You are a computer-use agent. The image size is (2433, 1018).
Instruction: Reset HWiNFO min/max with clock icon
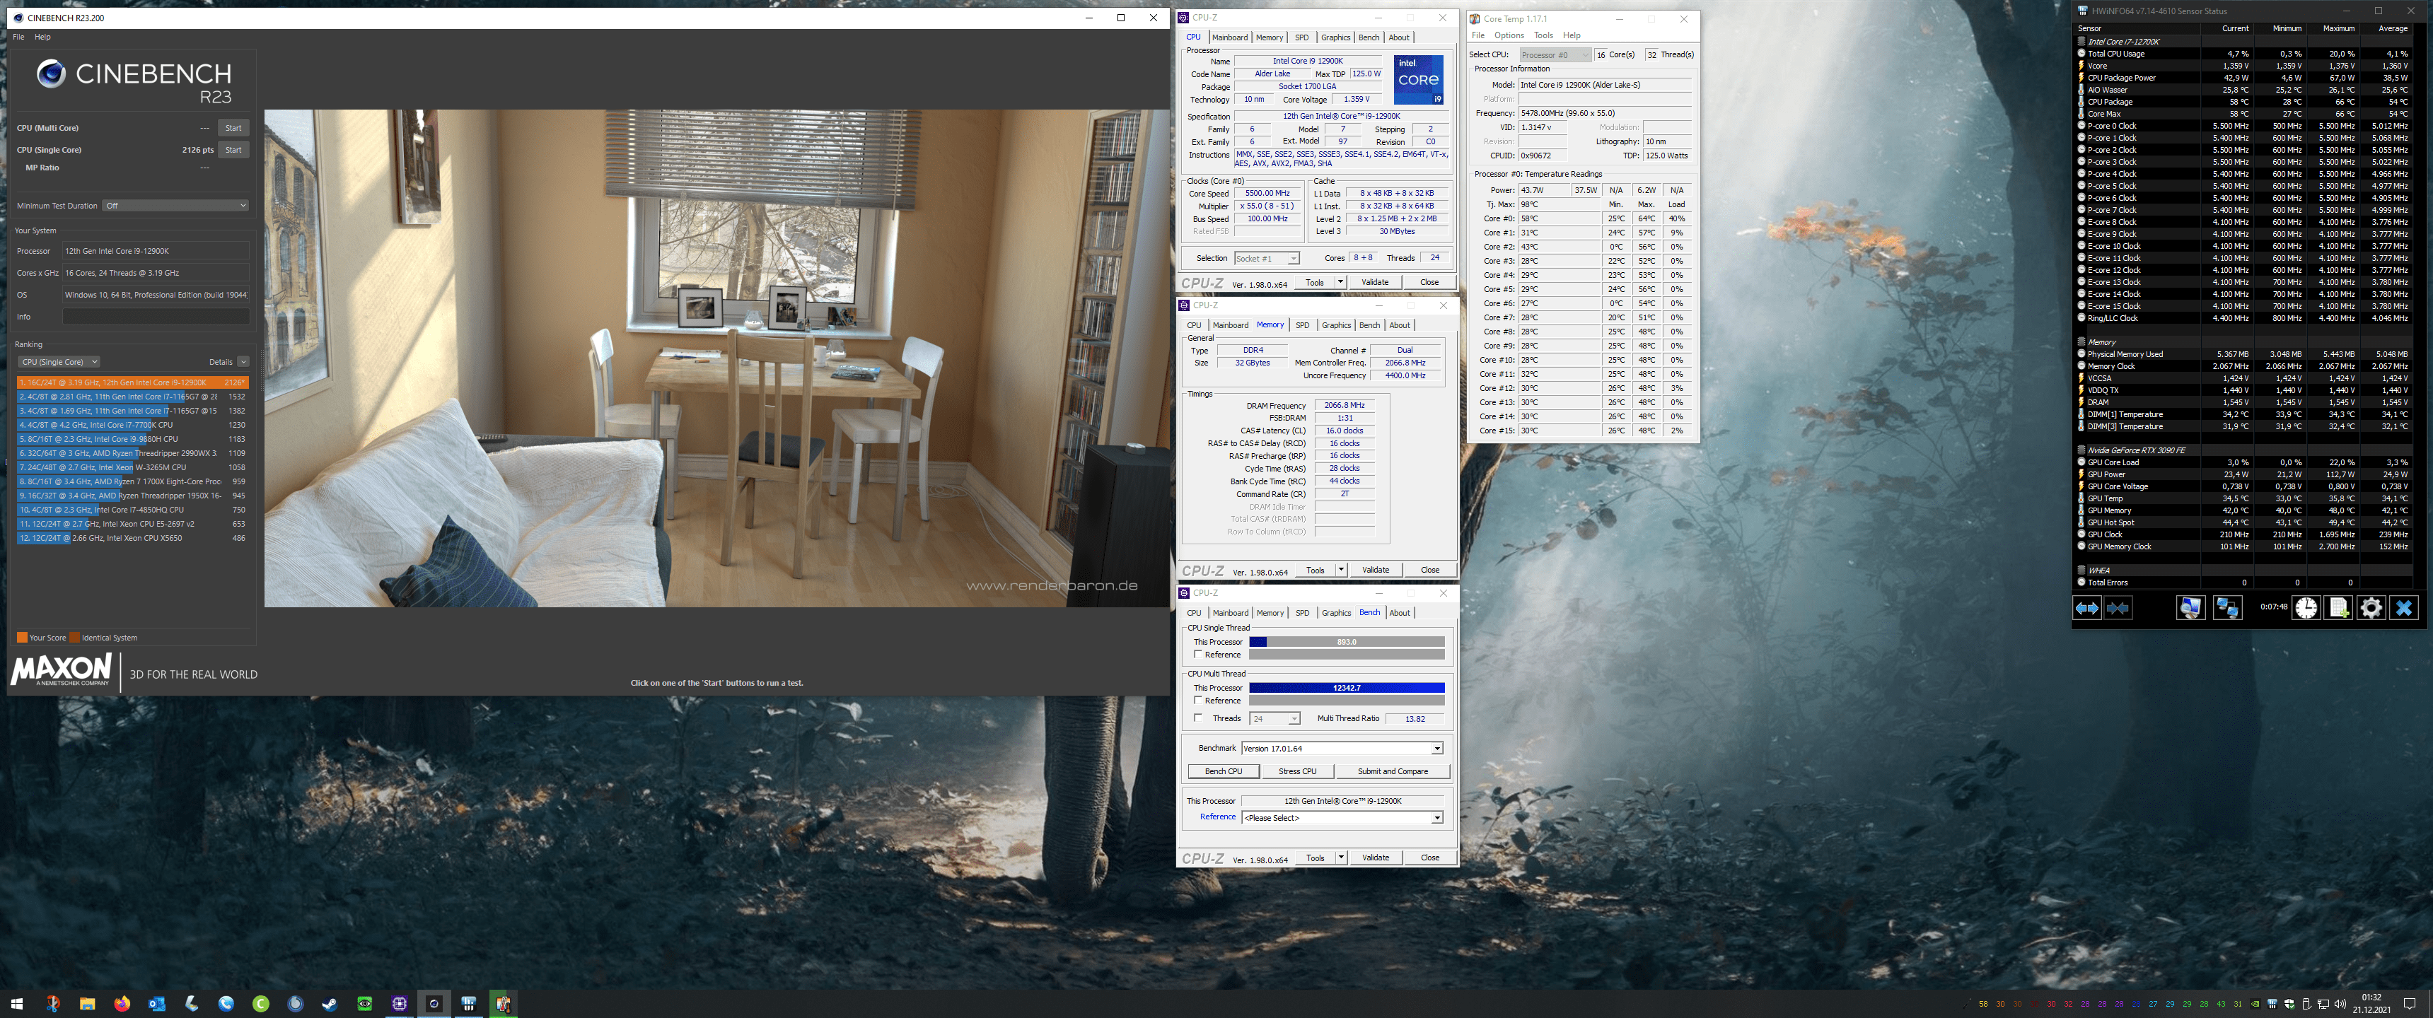coord(2306,608)
